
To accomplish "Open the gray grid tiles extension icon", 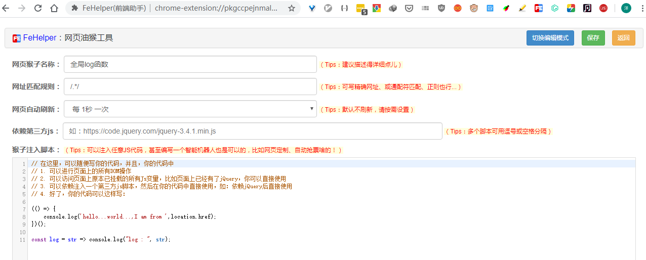I will click(x=425, y=8).
